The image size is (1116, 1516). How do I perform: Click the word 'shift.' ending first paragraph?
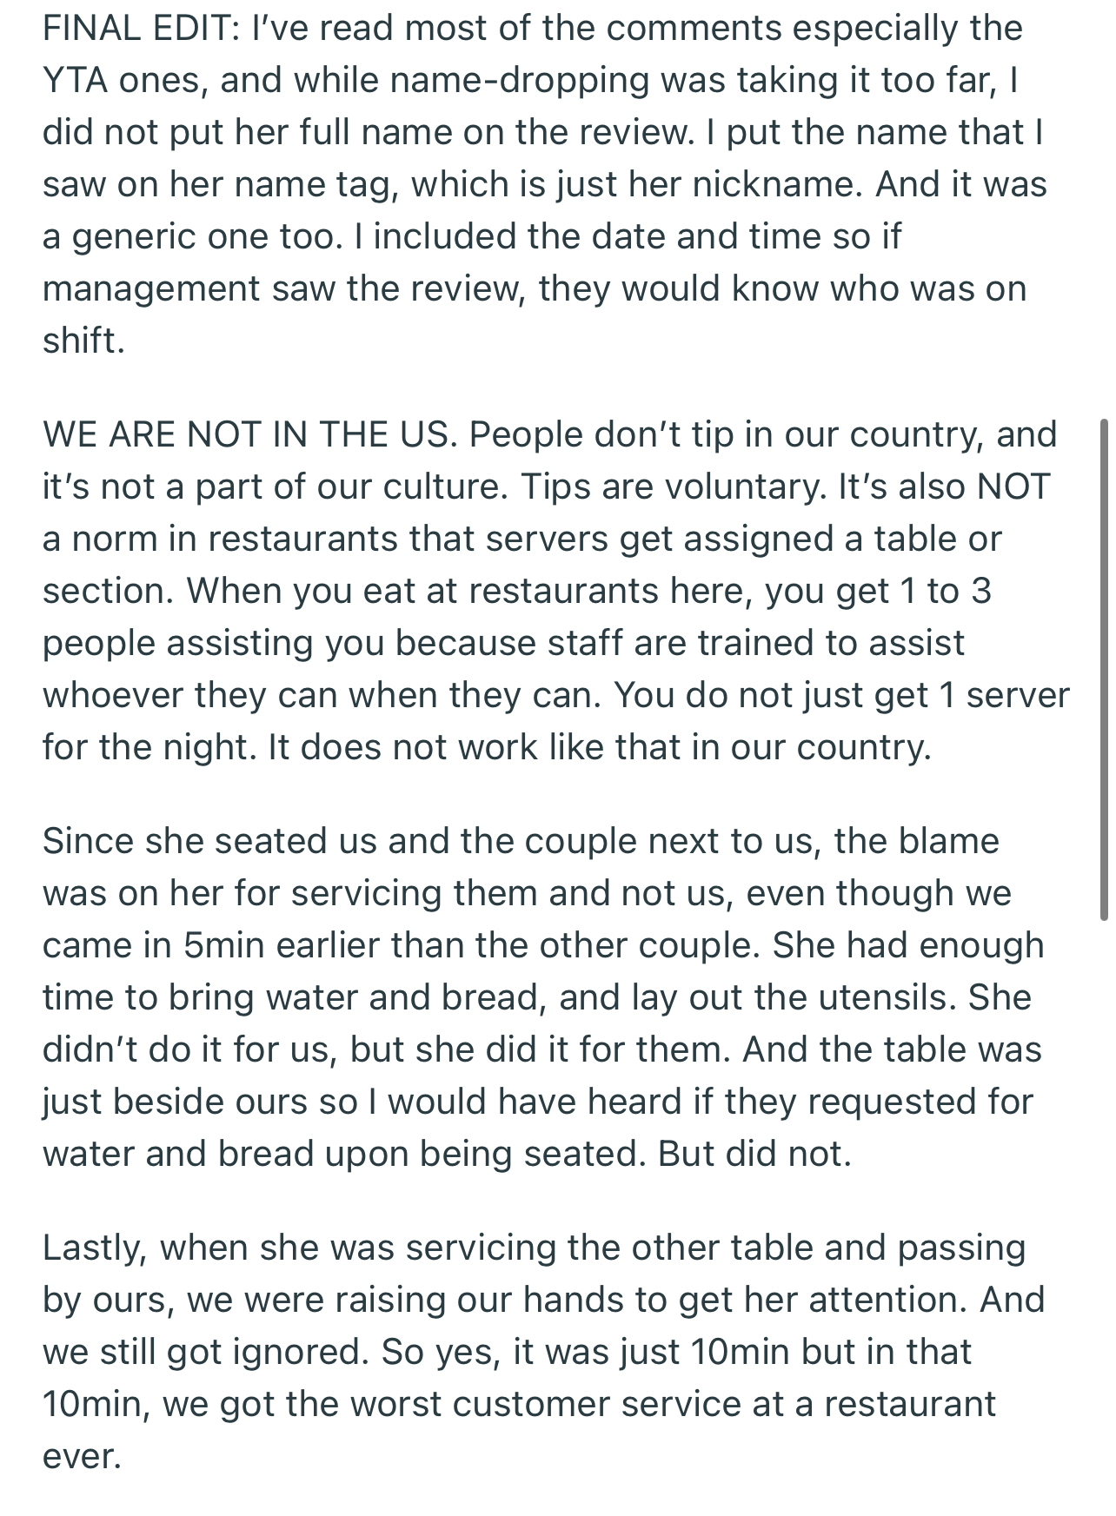pyautogui.click(x=83, y=341)
